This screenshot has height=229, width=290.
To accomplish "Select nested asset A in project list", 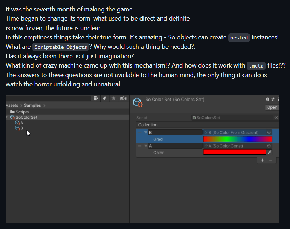I will (19, 123).
